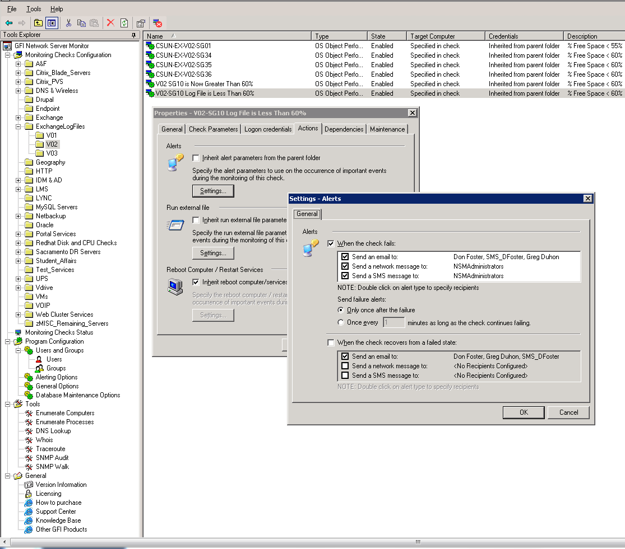The image size is (625, 549).
Task: Open Alerting Options via its gear icon
Action: (28, 377)
